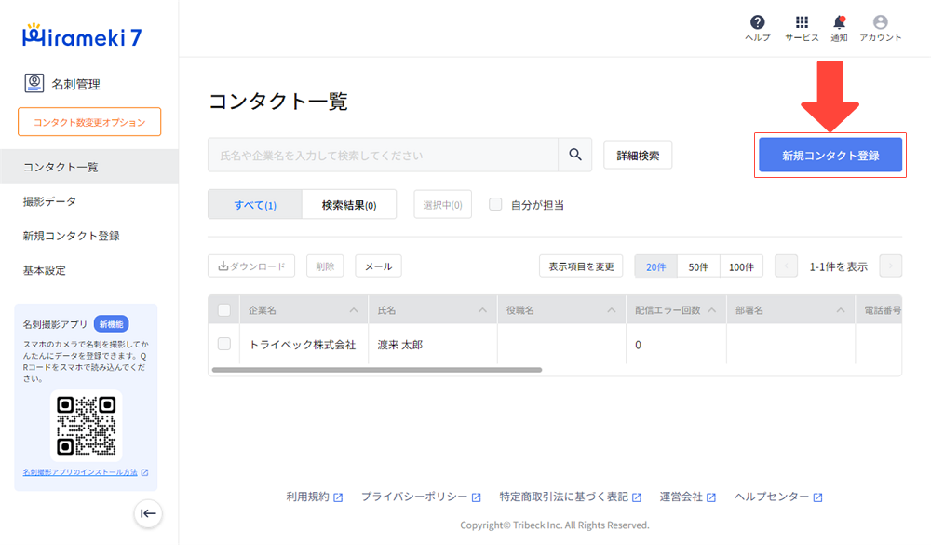Tick the checkbox for トライベック株式会社 row
Screen dimensions: 931x545
[x=223, y=344]
